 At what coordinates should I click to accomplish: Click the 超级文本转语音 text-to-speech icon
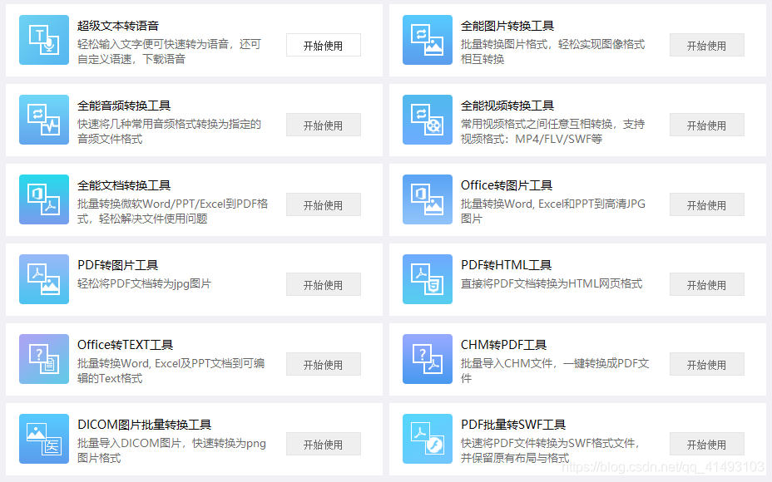coord(44,40)
